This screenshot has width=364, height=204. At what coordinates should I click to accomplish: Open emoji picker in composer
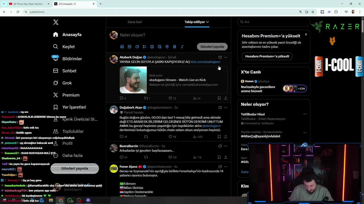coord(152,47)
